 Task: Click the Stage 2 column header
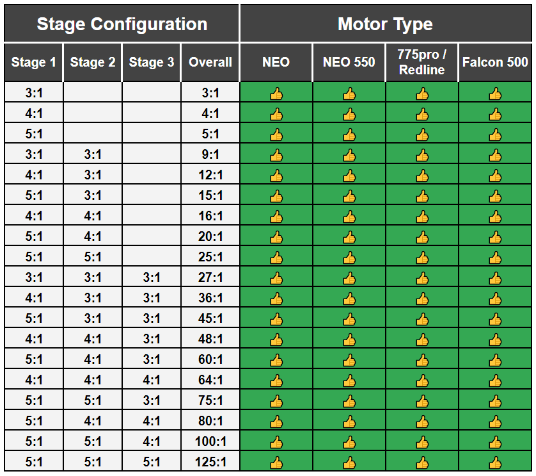(93, 62)
